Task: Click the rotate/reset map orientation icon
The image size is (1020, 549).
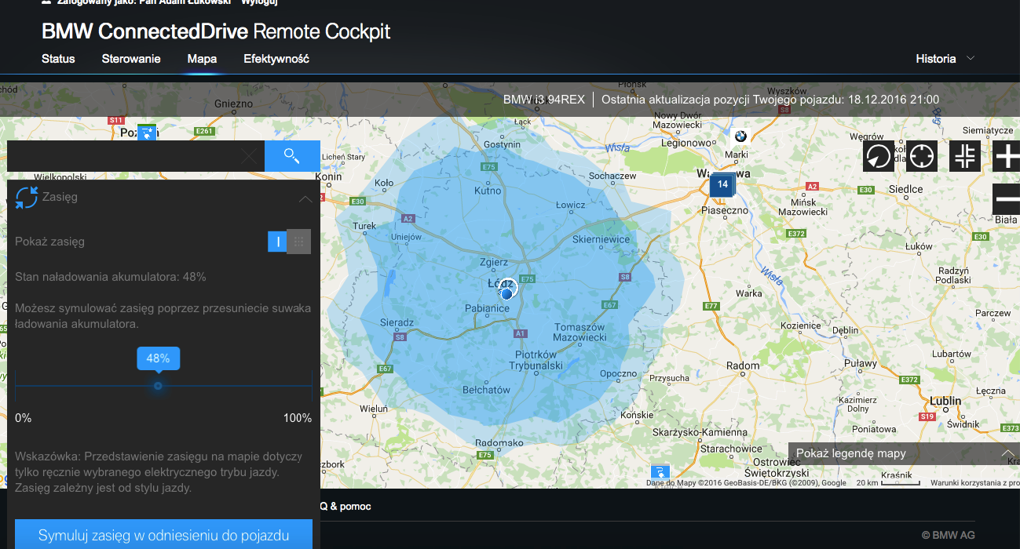Action: pos(879,156)
